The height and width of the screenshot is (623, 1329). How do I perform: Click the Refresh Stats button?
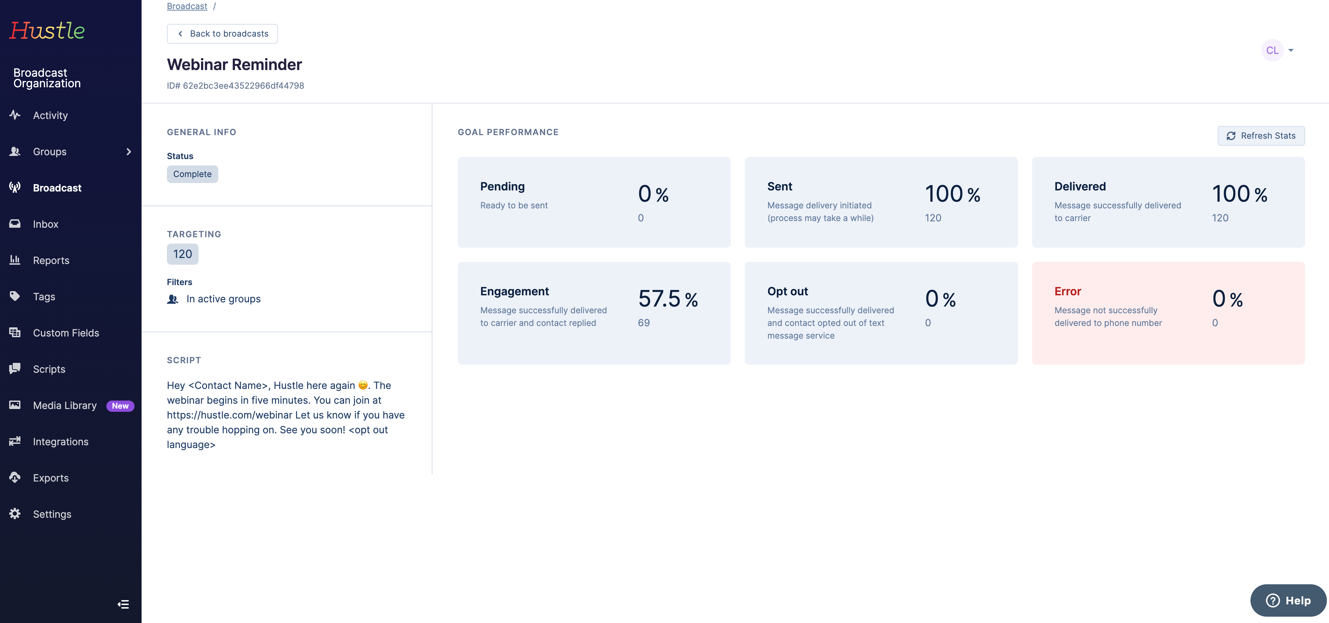coord(1261,136)
